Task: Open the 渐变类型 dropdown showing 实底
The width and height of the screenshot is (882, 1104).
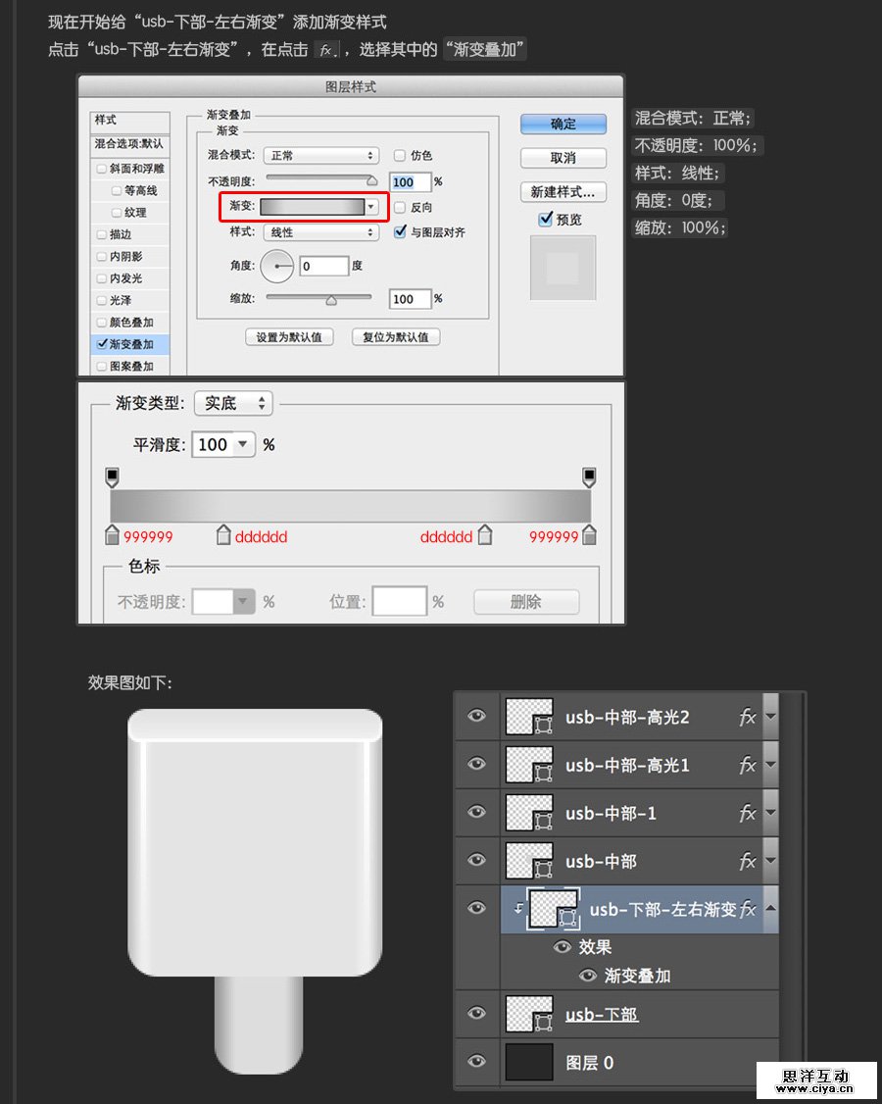Action: coord(232,403)
